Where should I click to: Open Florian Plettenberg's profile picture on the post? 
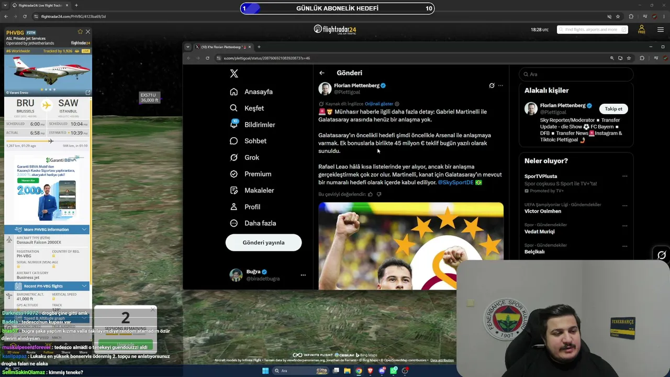[325, 88]
